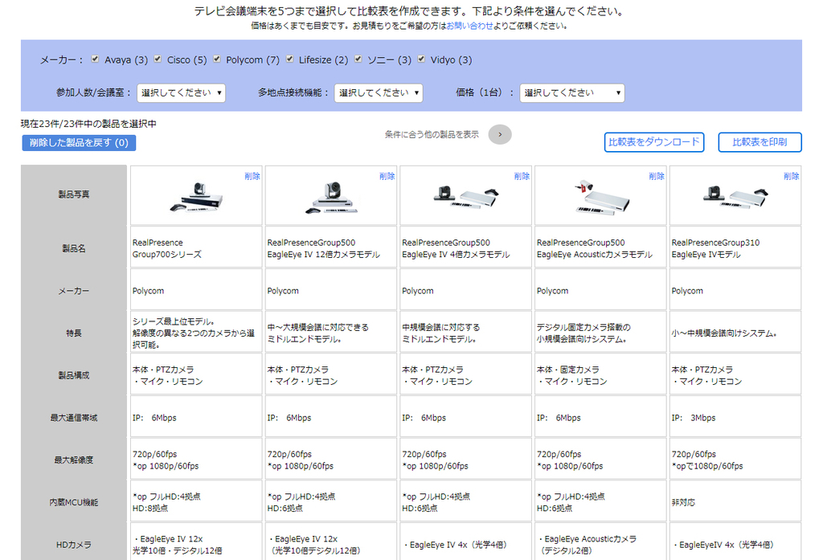Click 小～中規模会議向けシステム feature cell
This screenshot has height=560, width=823.
735,333
